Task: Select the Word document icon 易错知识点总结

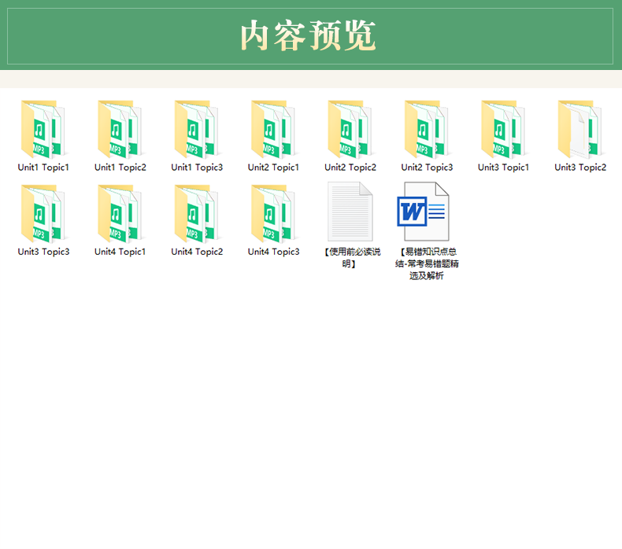Action: pyautogui.click(x=424, y=212)
